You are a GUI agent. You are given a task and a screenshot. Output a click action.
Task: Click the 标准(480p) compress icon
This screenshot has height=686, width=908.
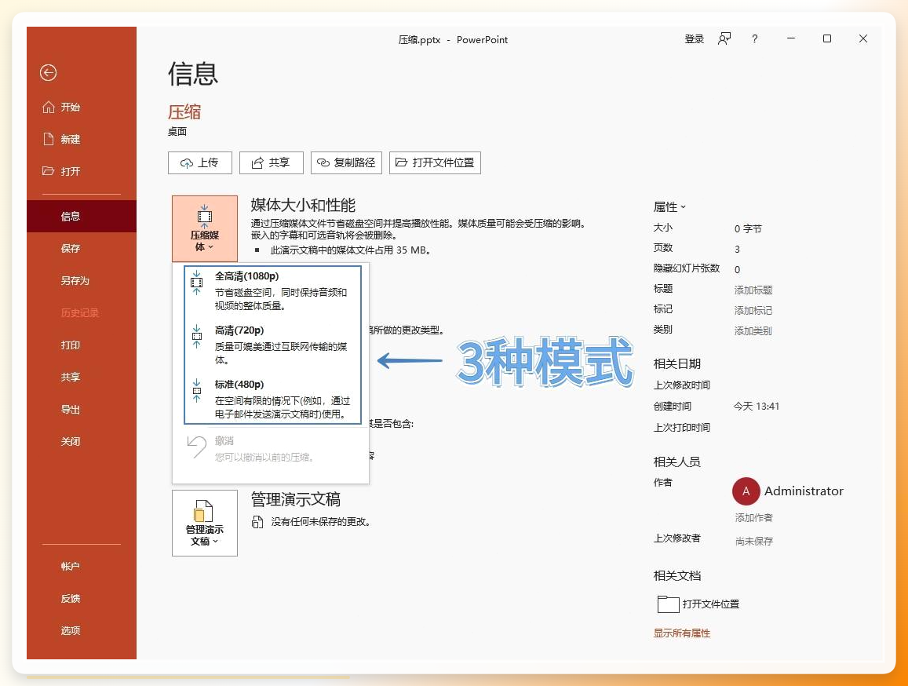[x=197, y=391]
